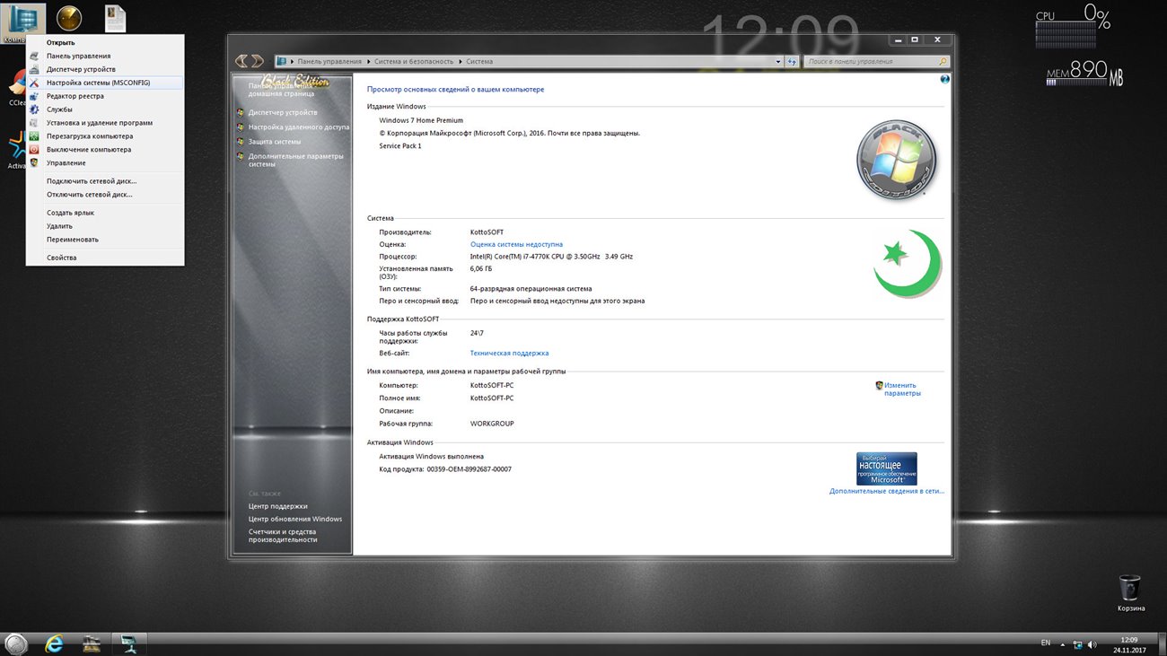The image size is (1167, 656).
Task: Click the volume speaker tray icon
Action: (x=1092, y=644)
